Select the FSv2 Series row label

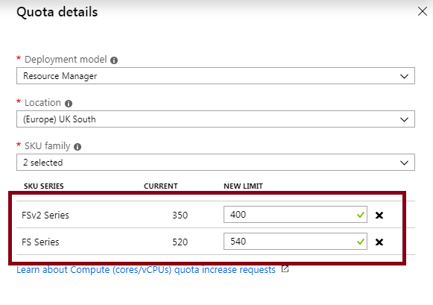pyautogui.click(x=45, y=216)
